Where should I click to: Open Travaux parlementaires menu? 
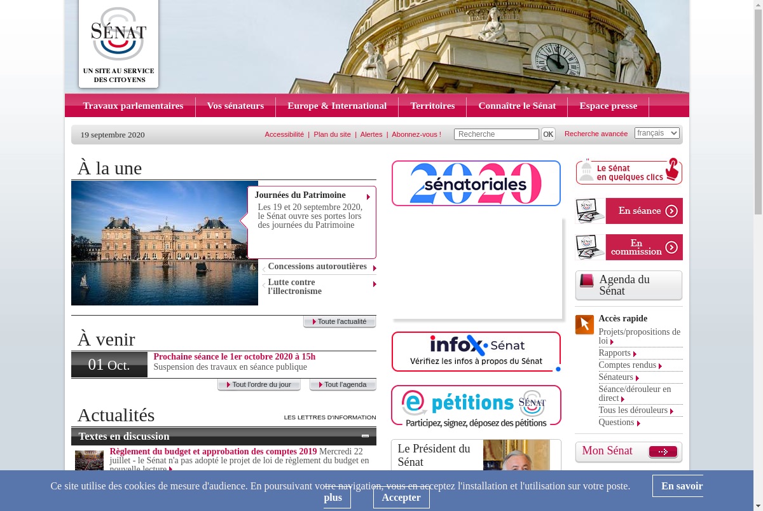click(133, 106)
